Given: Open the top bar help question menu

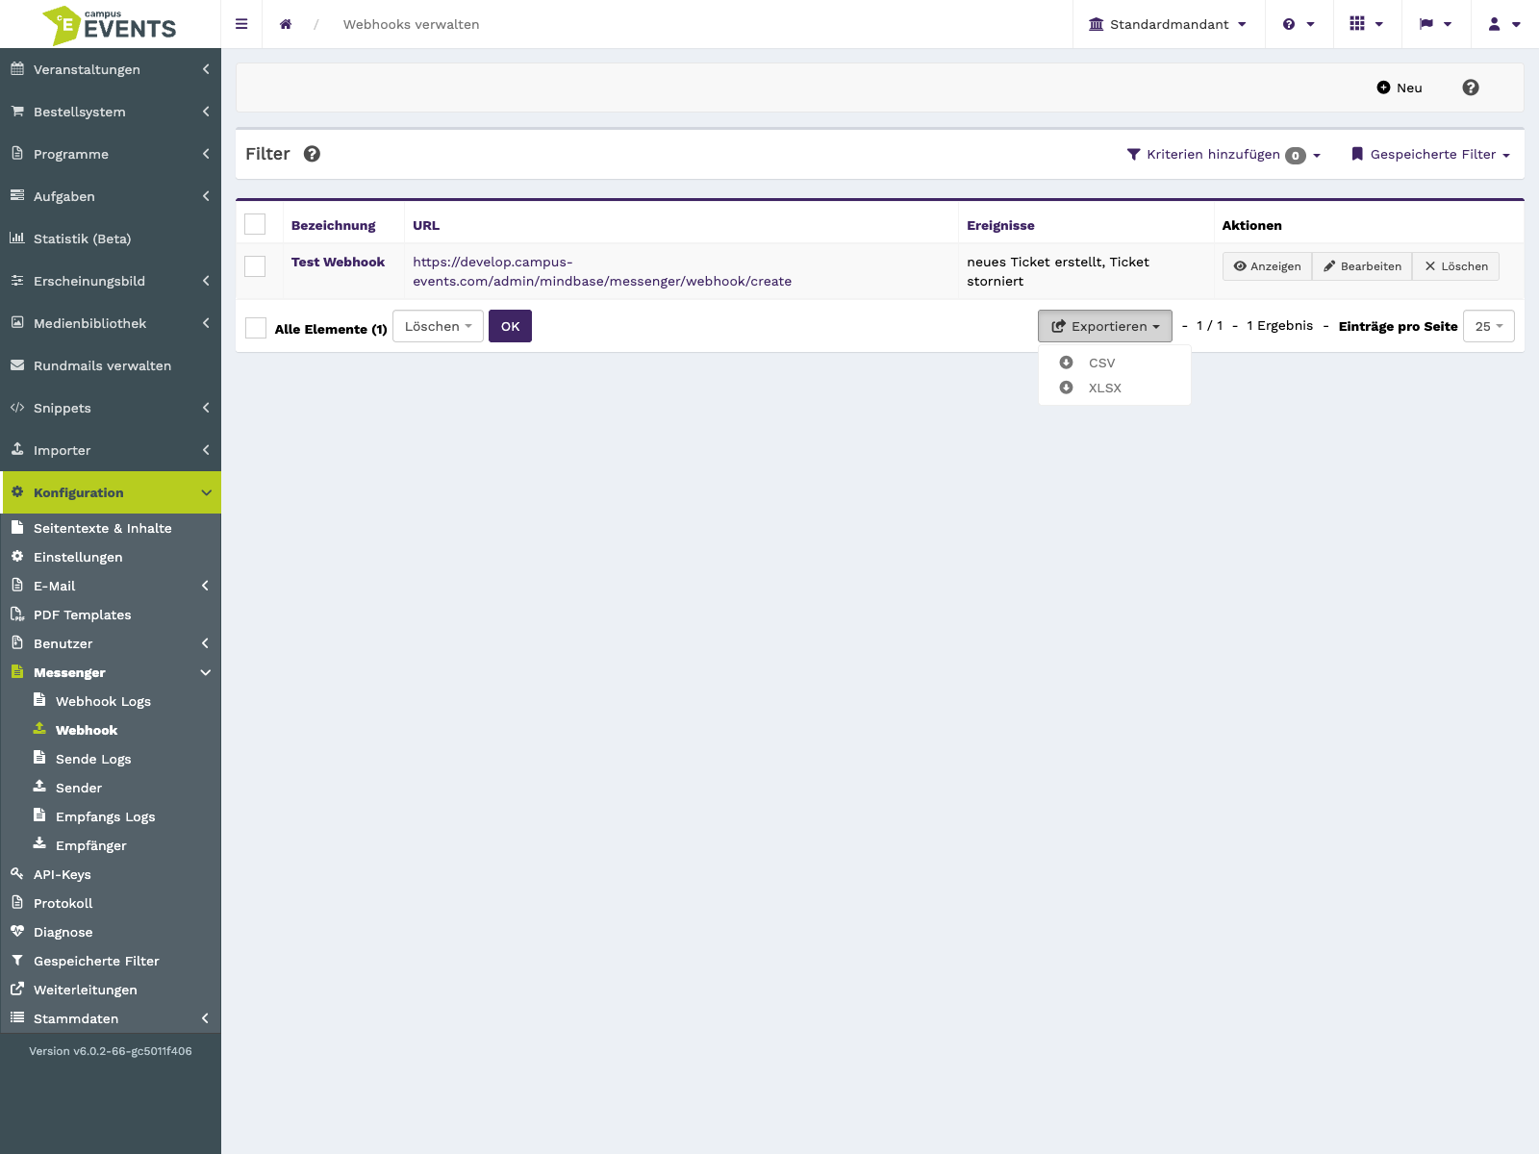Looking at the screenshot, I should (x=1299, y=24).
